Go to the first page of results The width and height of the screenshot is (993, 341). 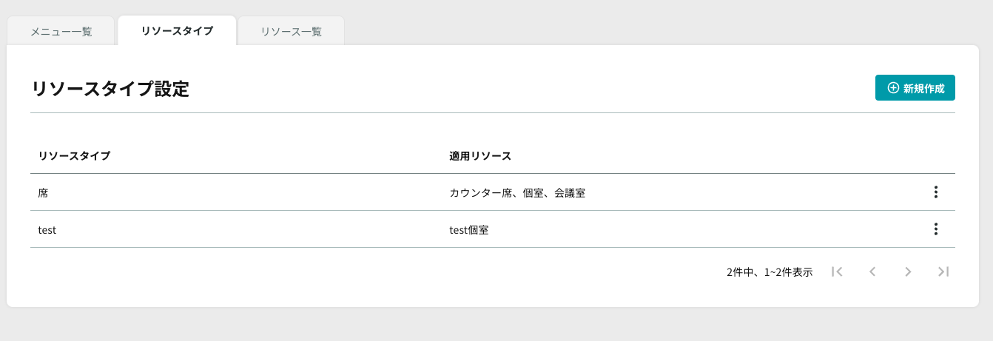pos(837,271)
